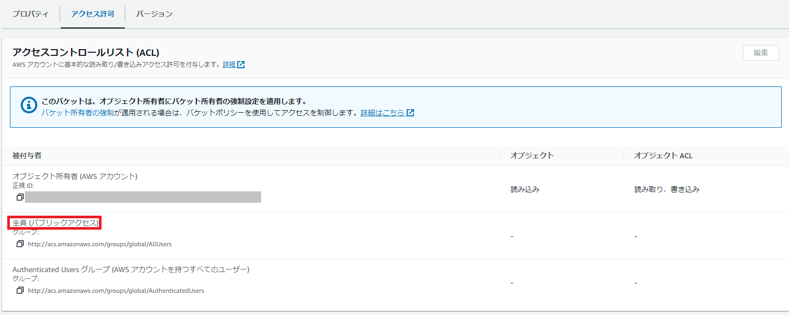Viewport: 789px width, 315px height.
Task: Click Authenticated Users グループ label
Action: point(131,269)
